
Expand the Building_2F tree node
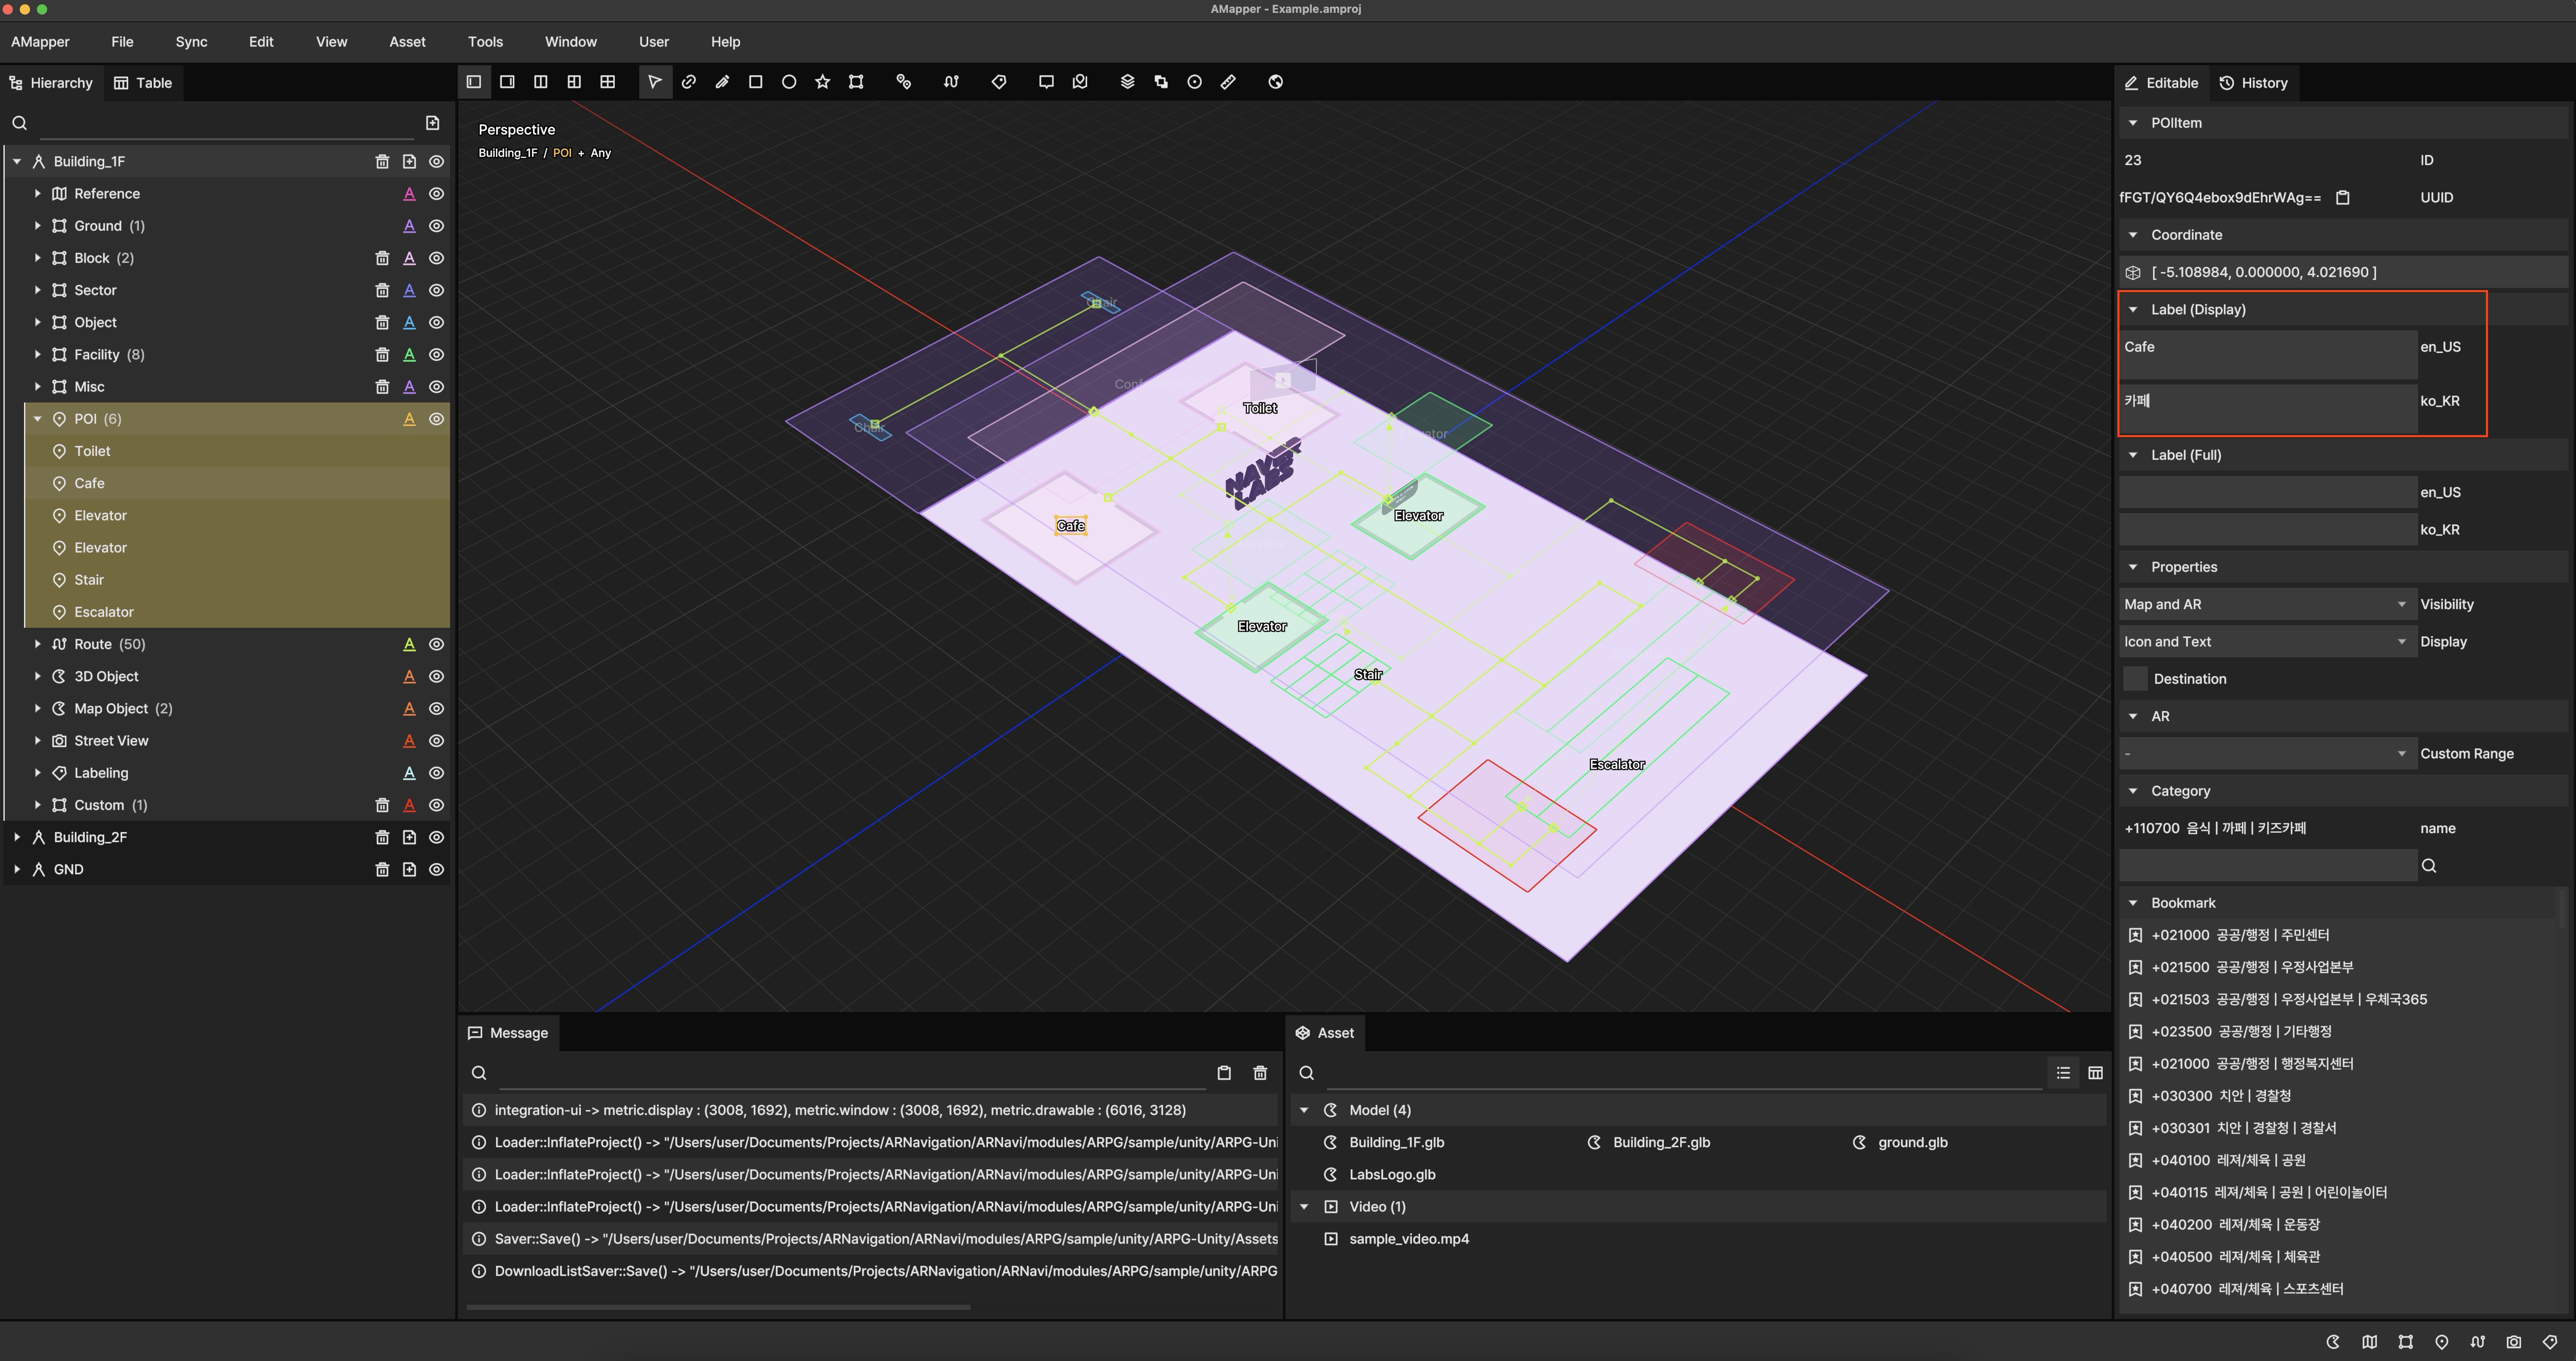17,837
